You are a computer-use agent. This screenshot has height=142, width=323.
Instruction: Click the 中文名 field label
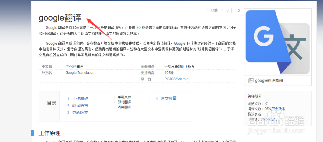pyautogui.click(x=47, y=66)
